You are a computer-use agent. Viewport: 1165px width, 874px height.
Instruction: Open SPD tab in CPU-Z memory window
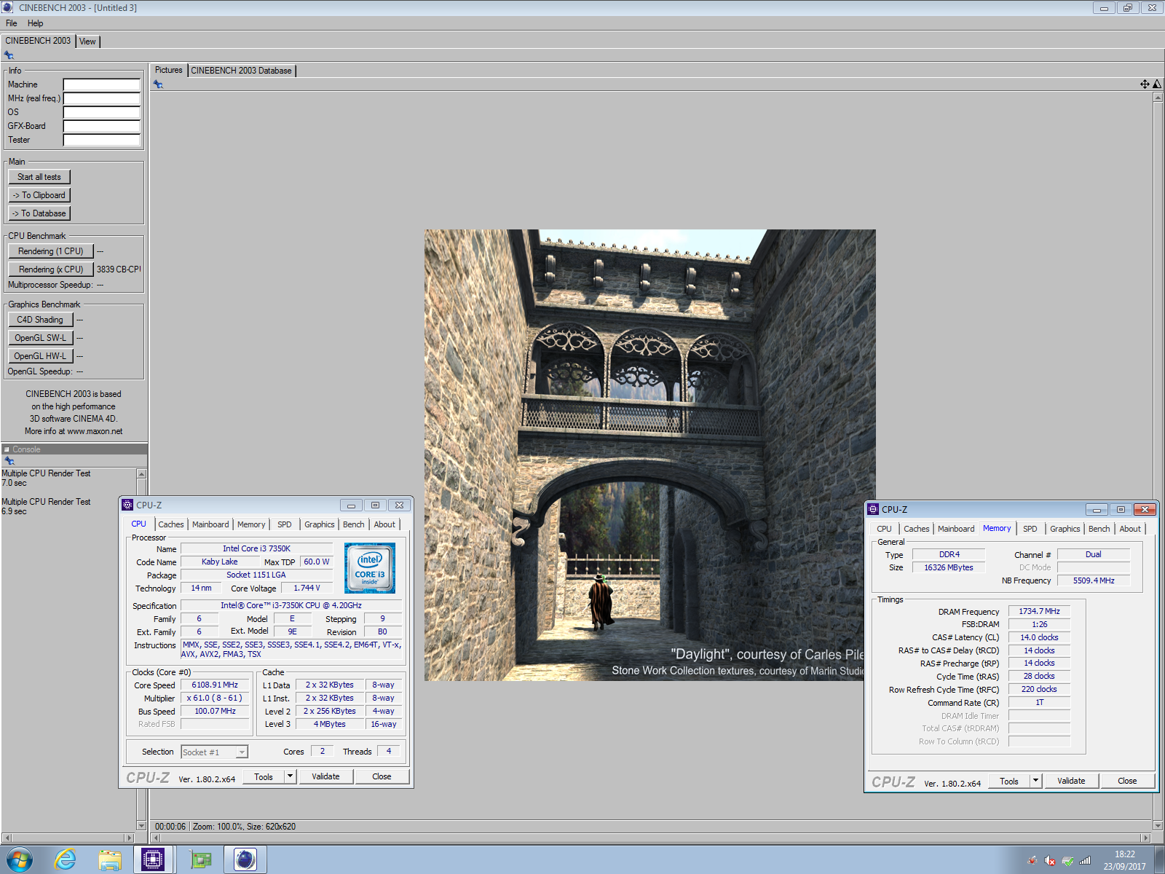click(1030, 529)
